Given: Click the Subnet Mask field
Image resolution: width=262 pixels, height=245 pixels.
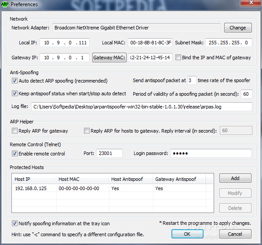Looking at the screenshot, I should pos(229,43).
